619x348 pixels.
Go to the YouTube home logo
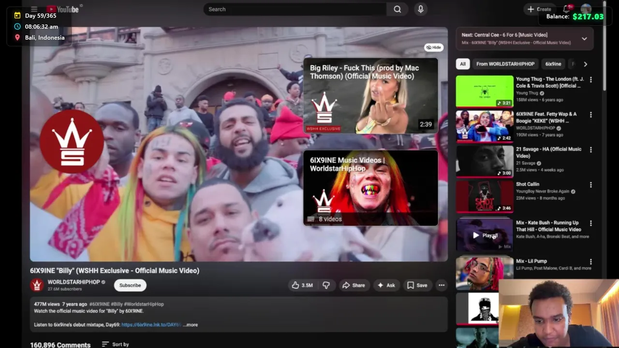click(63, 9)
